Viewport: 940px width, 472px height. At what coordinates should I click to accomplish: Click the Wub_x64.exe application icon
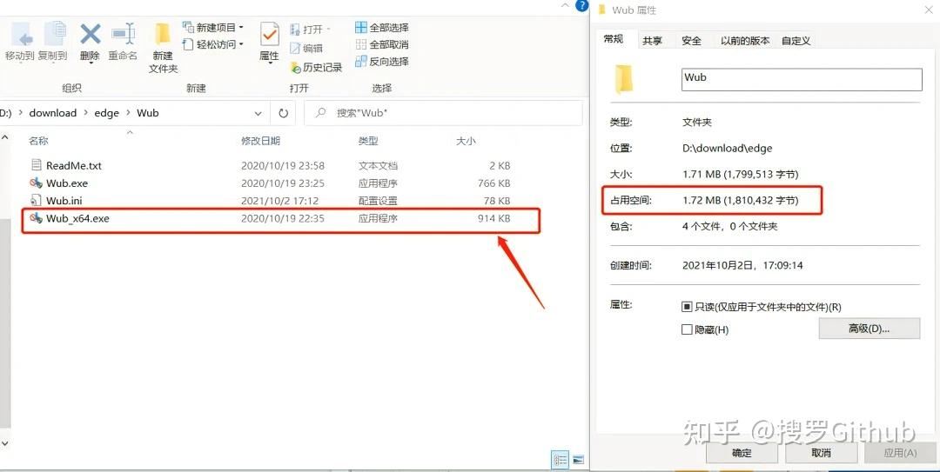pyautogui.click(x=36, y=218)
